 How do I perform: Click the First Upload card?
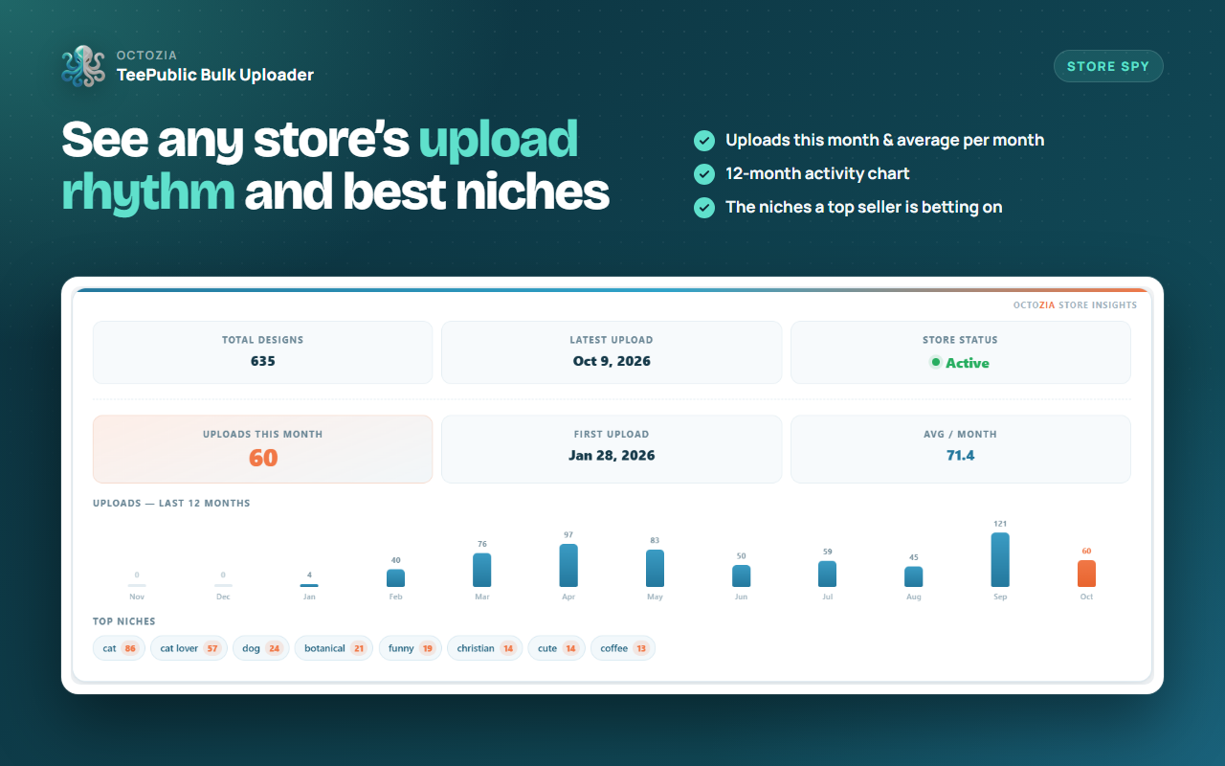pos(612,449)
